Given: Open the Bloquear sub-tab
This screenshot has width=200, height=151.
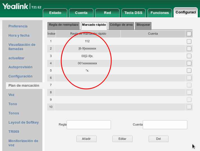Looking at the screenshot, I should click(143, 25).
